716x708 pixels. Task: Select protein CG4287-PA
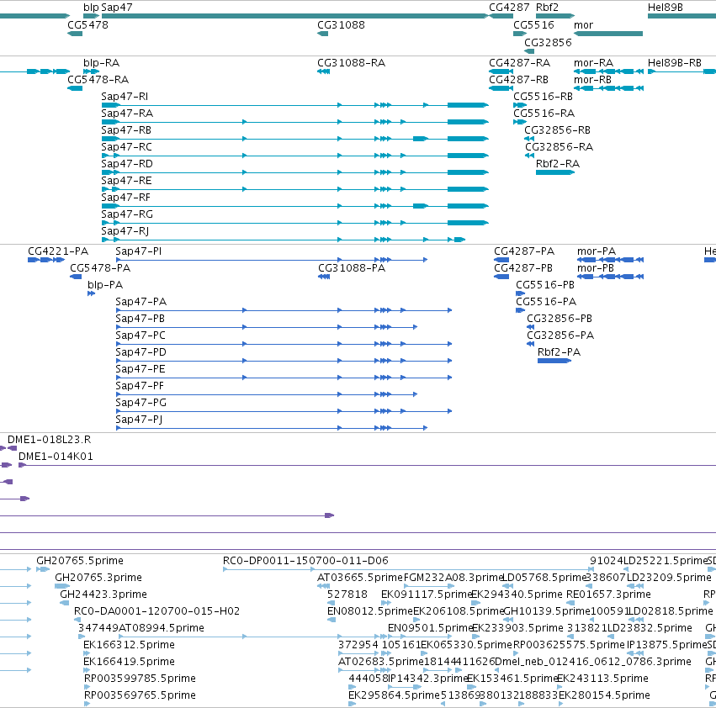501,260
